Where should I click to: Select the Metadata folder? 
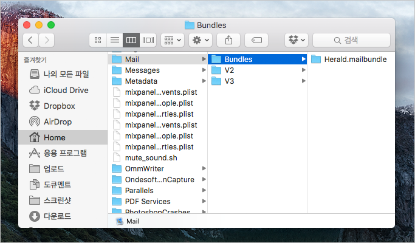coord(158,81)
